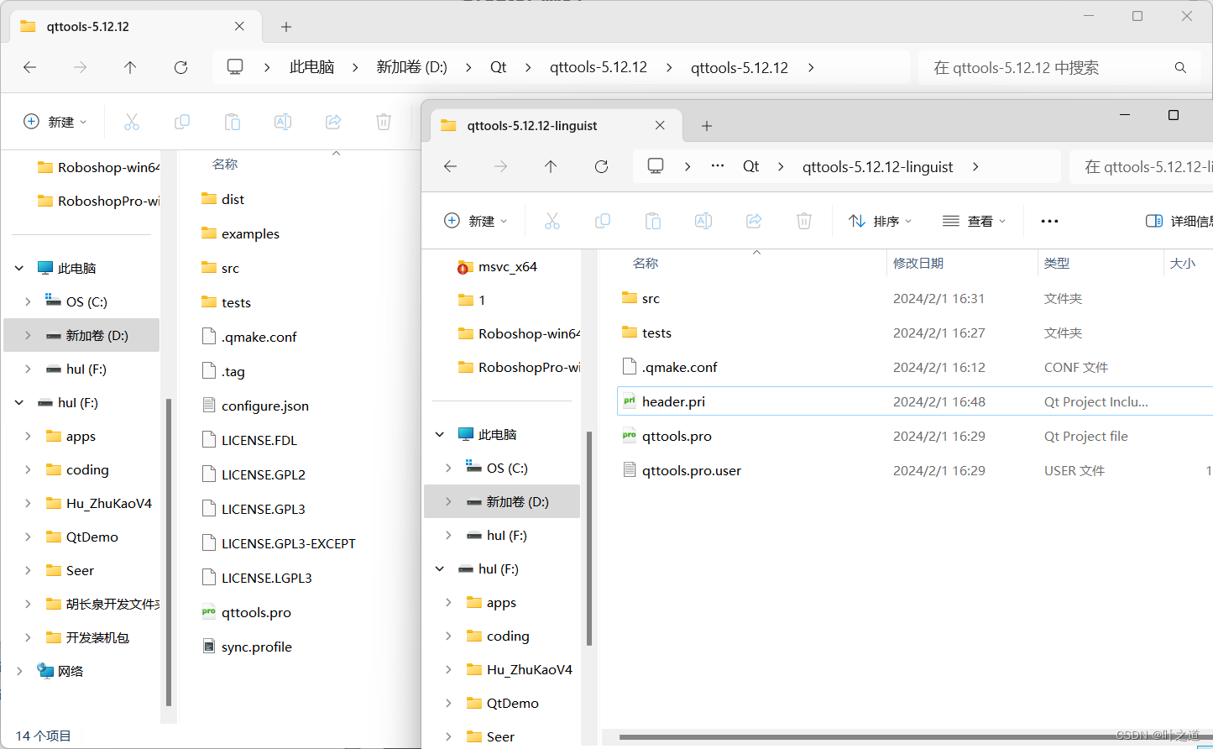This screenshot has height=749, width=1213.
Task: Refresh the linguist window
Action: pyautogui.click(x=601, y=166)
